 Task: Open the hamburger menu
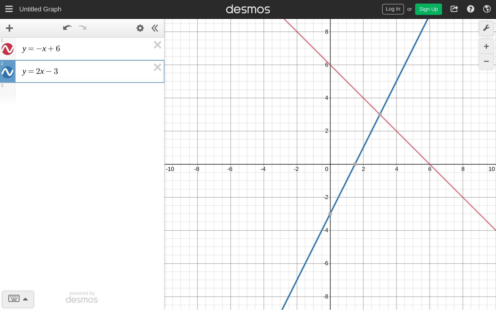coord(9,9)
